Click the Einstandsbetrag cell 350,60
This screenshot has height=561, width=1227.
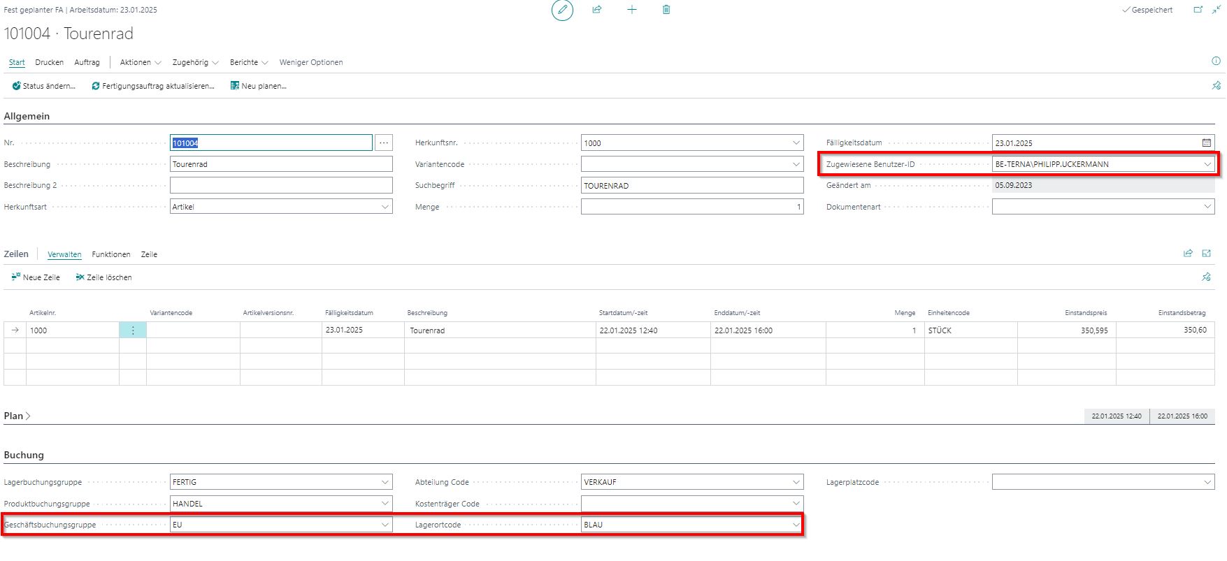click(x=1165, y=330)
